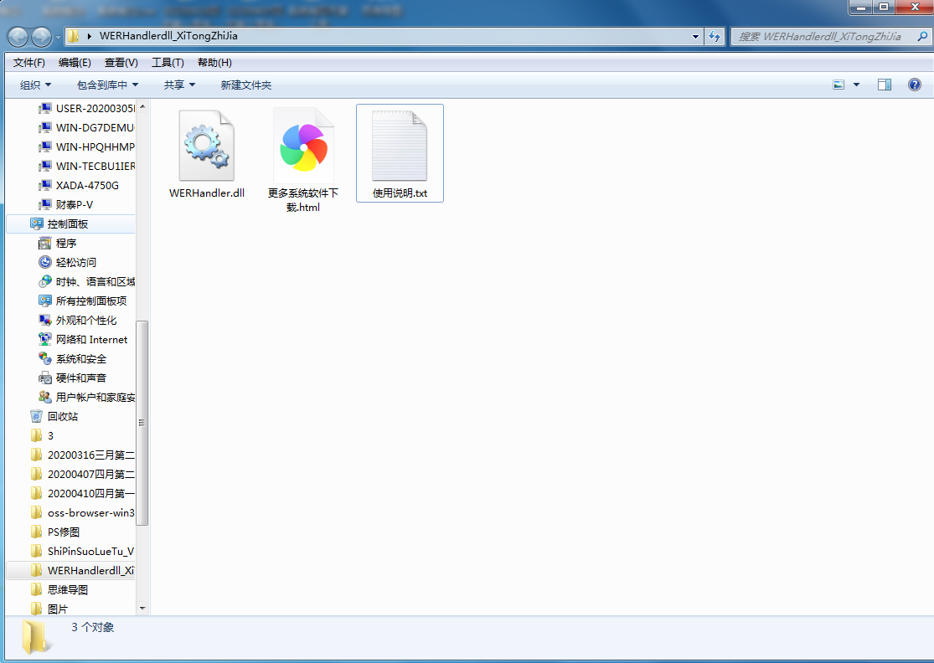Image resolution: width=934 pixels, height=663 pixels.
Task: Click the path separator arrow in address bar
Action: click(x=89, y=36)
